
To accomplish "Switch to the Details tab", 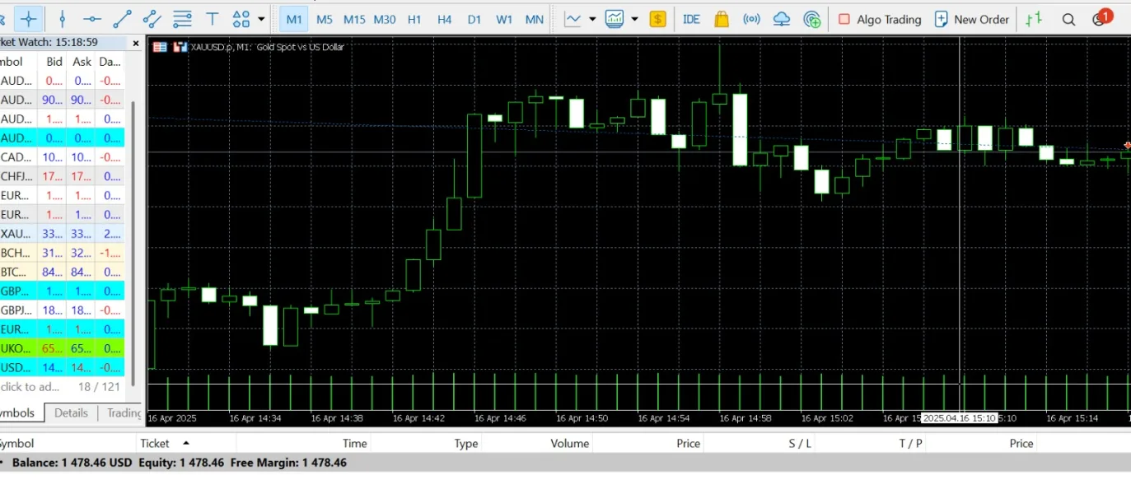I will (x=71, y=413).
